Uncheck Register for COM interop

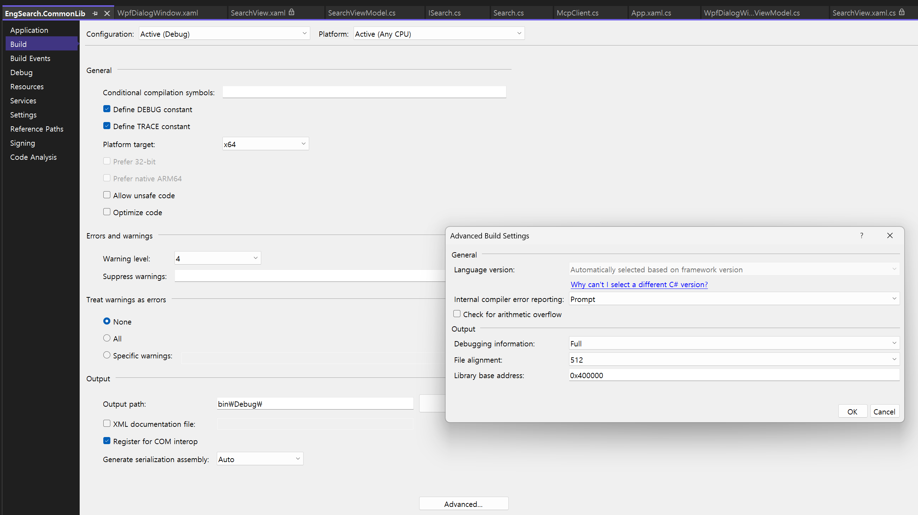tap(106, 441)
